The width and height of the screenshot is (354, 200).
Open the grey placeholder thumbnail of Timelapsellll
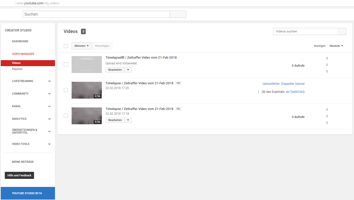pos(87,64)
